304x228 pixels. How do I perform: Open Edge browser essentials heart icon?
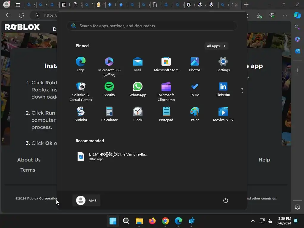click(x=272, y=15)
